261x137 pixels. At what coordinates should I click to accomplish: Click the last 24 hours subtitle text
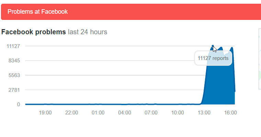click(x=88, y=32)
